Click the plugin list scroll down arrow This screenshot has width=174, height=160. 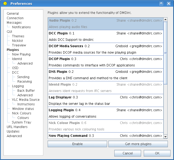[165, 137]
